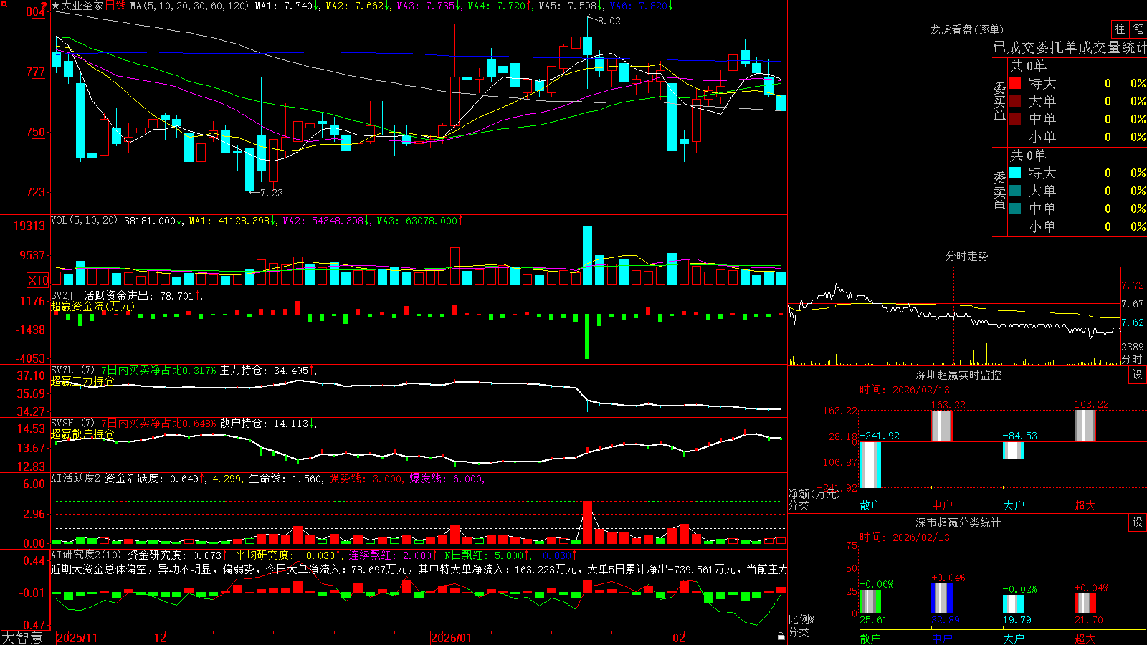This screenshot has width=1147, height=645.
Task: Click the 大亚圣象 stock name
Action: (82, 6)
